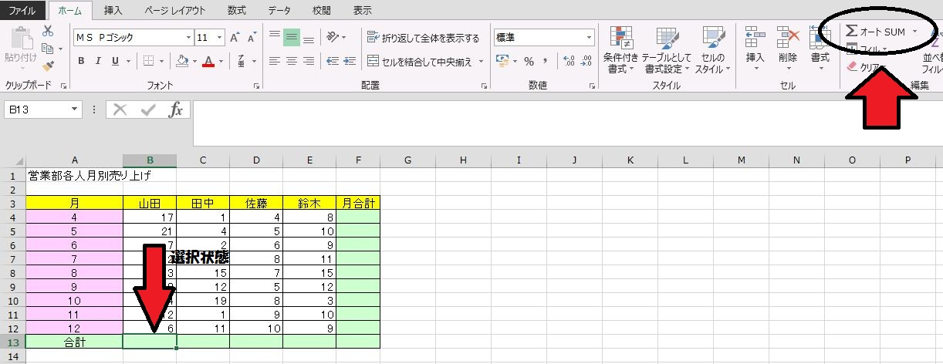This screenshot has height=364, width=943.
Task: Click the Insert Function fx icon
Action: (x=176, y=110)
